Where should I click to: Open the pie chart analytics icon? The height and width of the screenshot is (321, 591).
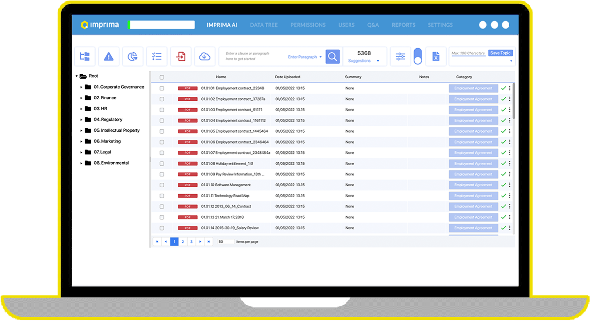coord(132,57)
